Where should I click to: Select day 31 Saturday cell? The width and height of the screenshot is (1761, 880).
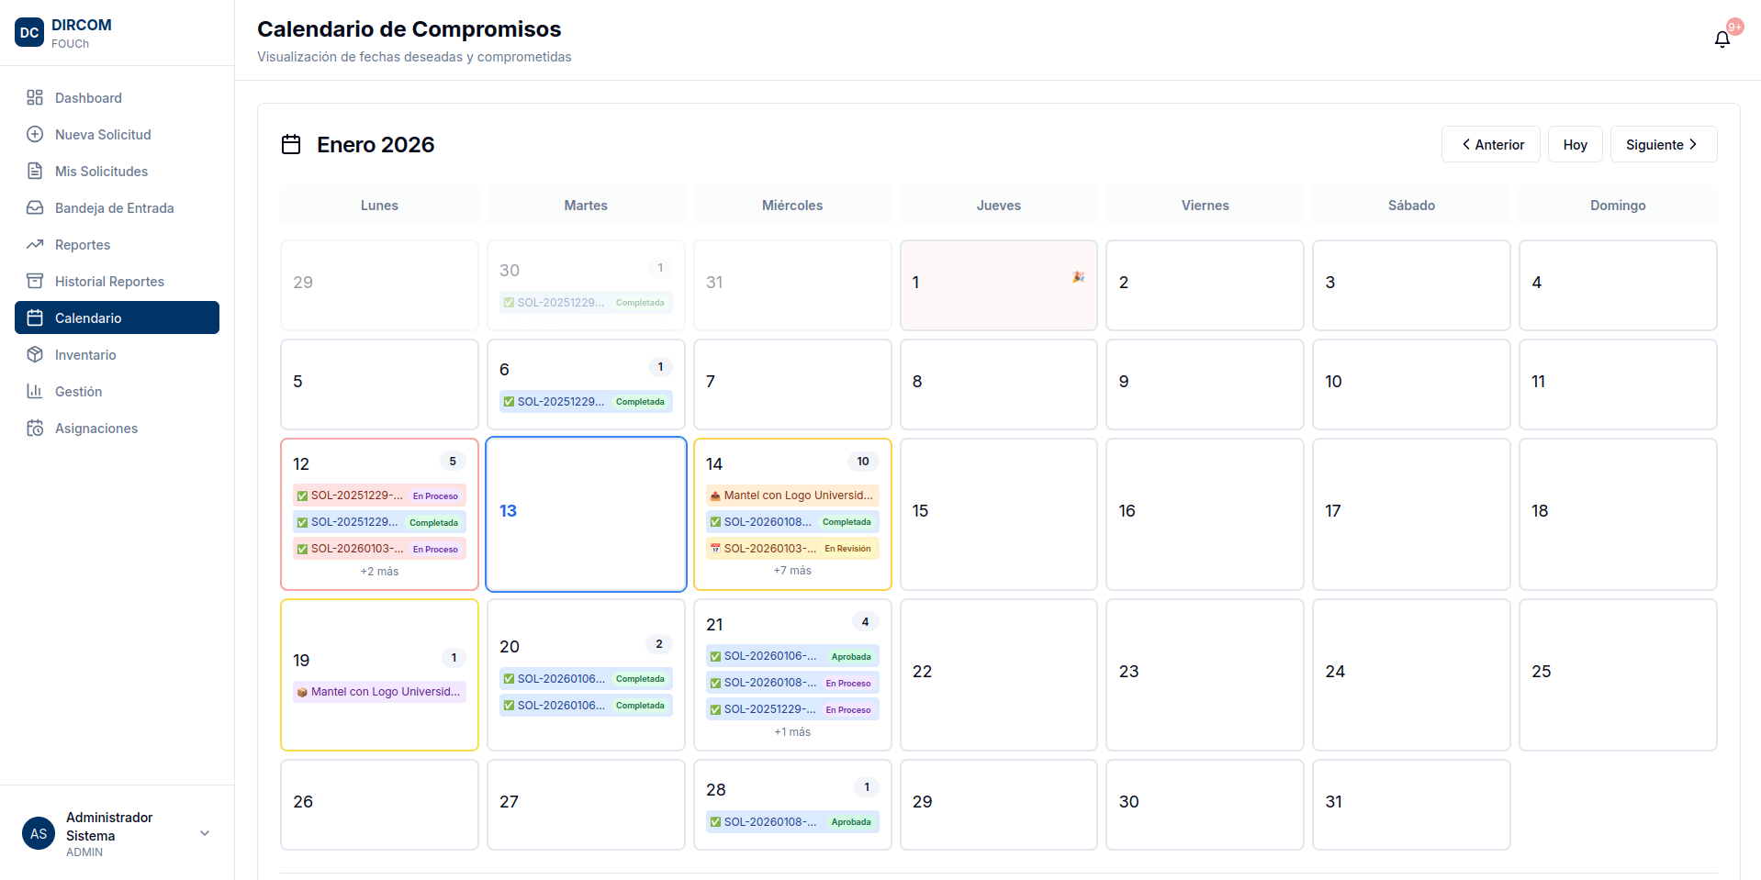pos(1411,805)
